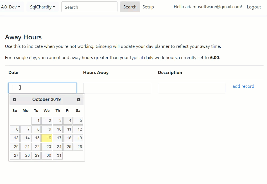Click the Description input field
This screenshot has width=267, height=184.
(192, 88)
